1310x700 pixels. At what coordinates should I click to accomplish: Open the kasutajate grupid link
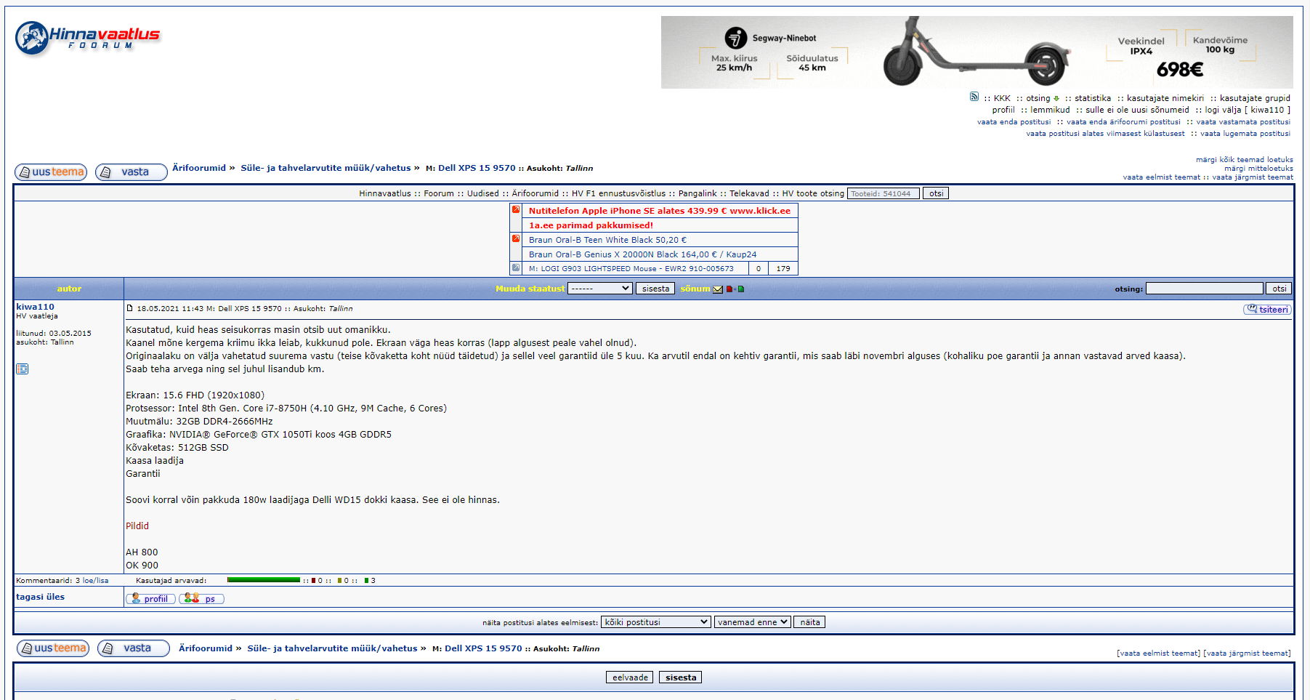pos(1255,98)
